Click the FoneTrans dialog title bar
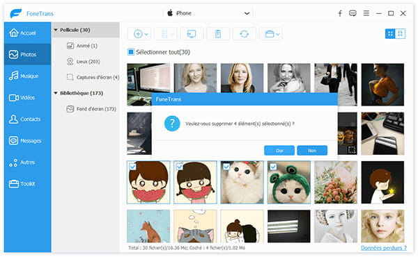Screen dimensions: 418x257 (245, 99)
